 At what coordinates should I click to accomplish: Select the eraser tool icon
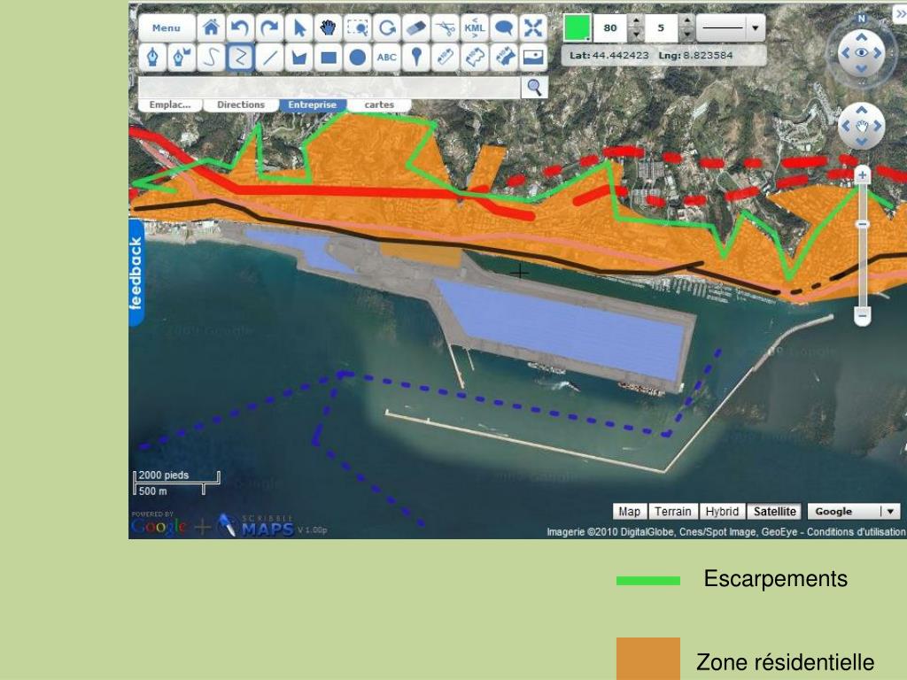[416, 27]
